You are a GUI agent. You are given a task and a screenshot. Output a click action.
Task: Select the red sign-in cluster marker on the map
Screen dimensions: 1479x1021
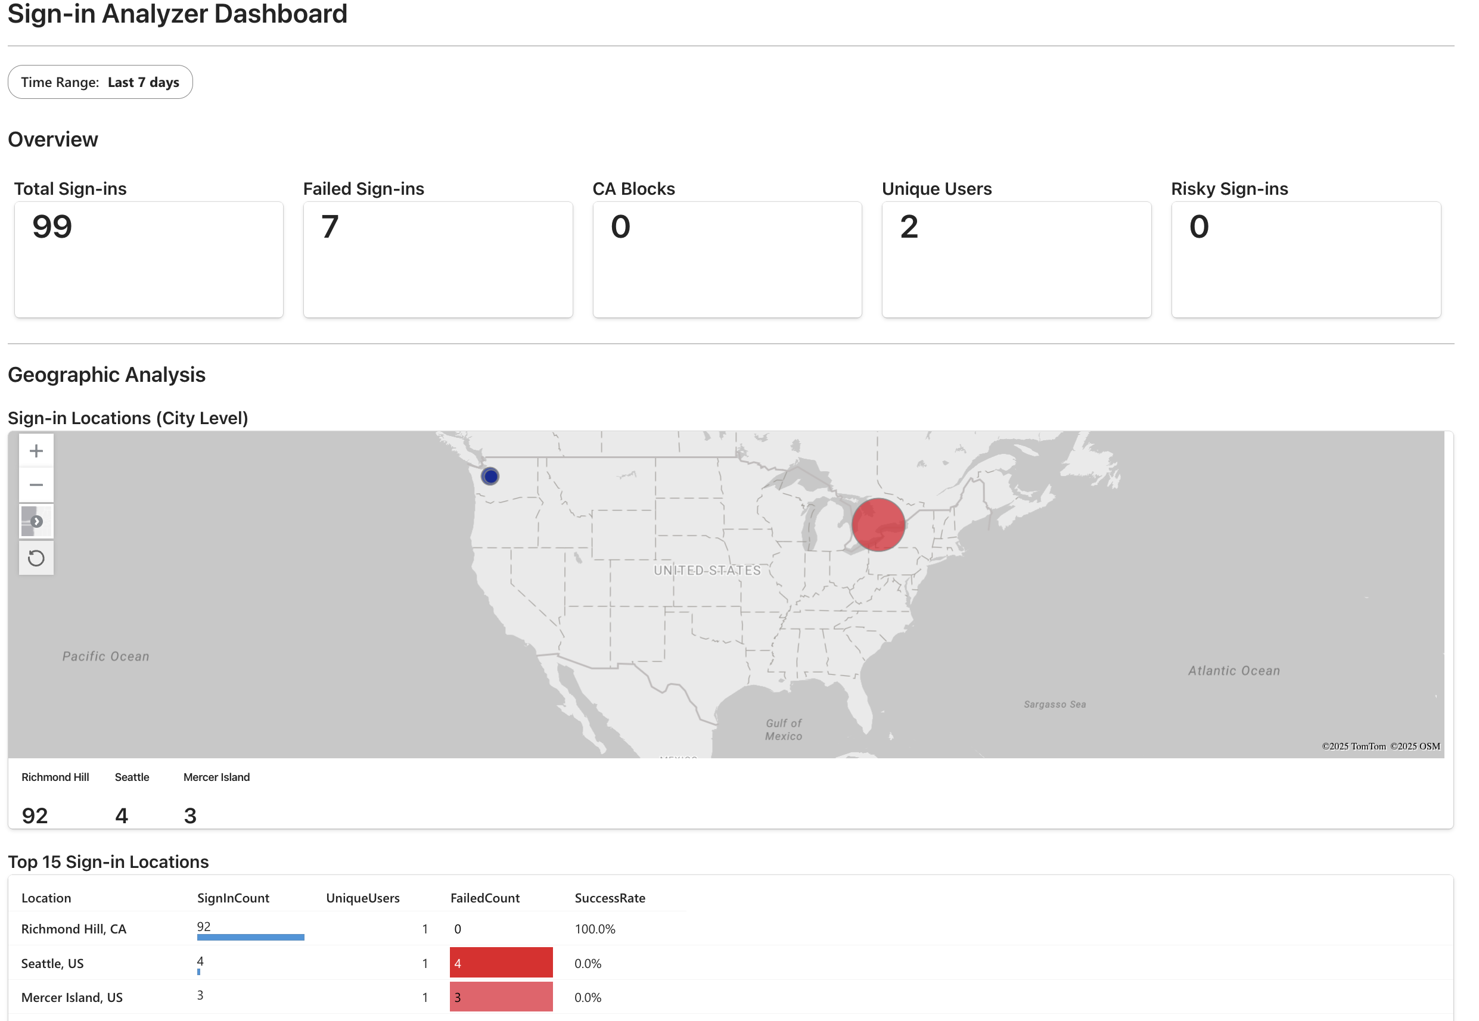pyautogui.click(x=879, y=525)
